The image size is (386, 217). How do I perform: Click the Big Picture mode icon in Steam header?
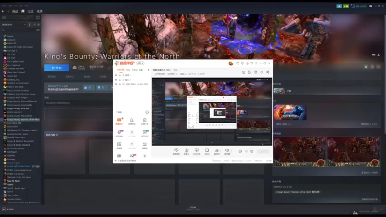click(x=371, y=6)
